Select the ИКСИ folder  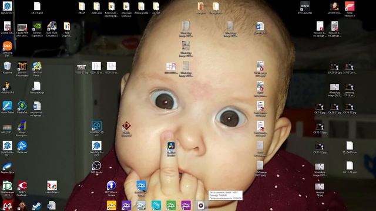(82, 6)
